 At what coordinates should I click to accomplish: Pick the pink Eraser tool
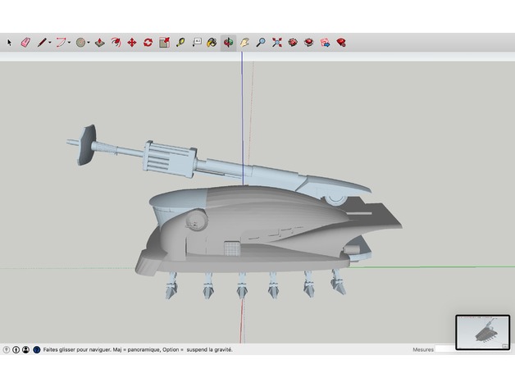pyautogui.click(x=25, y=42)
